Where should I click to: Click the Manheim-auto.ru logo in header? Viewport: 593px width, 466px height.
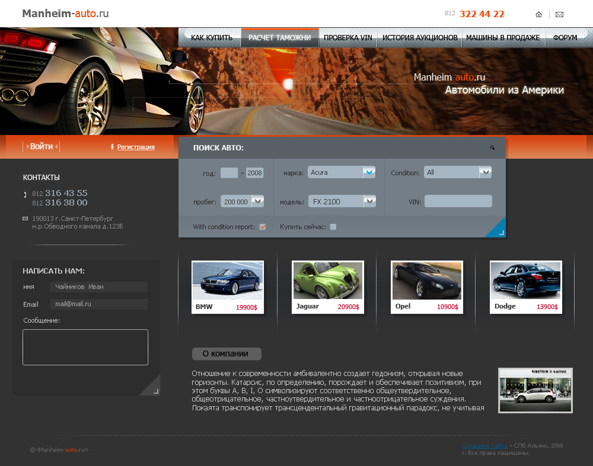pyautogui.click(x=65, y=14)
